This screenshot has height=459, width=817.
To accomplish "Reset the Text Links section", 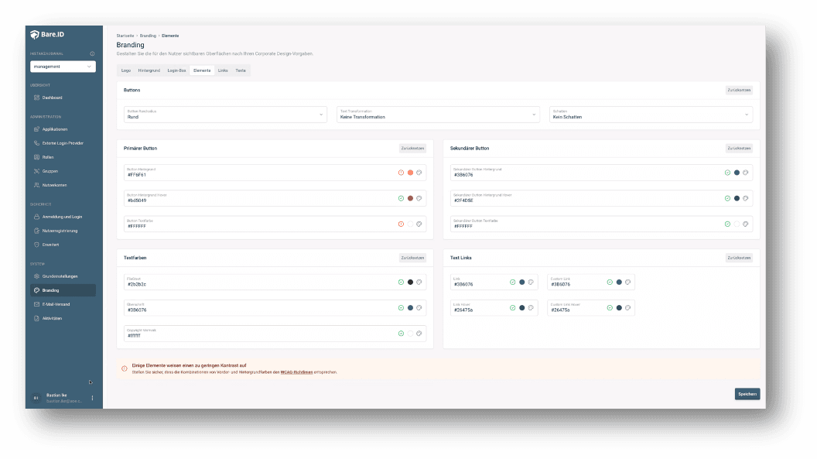I will (739, 258).
